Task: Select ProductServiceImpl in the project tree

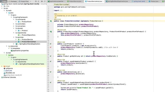Action: pyautogui.click(x=29, y=42)
